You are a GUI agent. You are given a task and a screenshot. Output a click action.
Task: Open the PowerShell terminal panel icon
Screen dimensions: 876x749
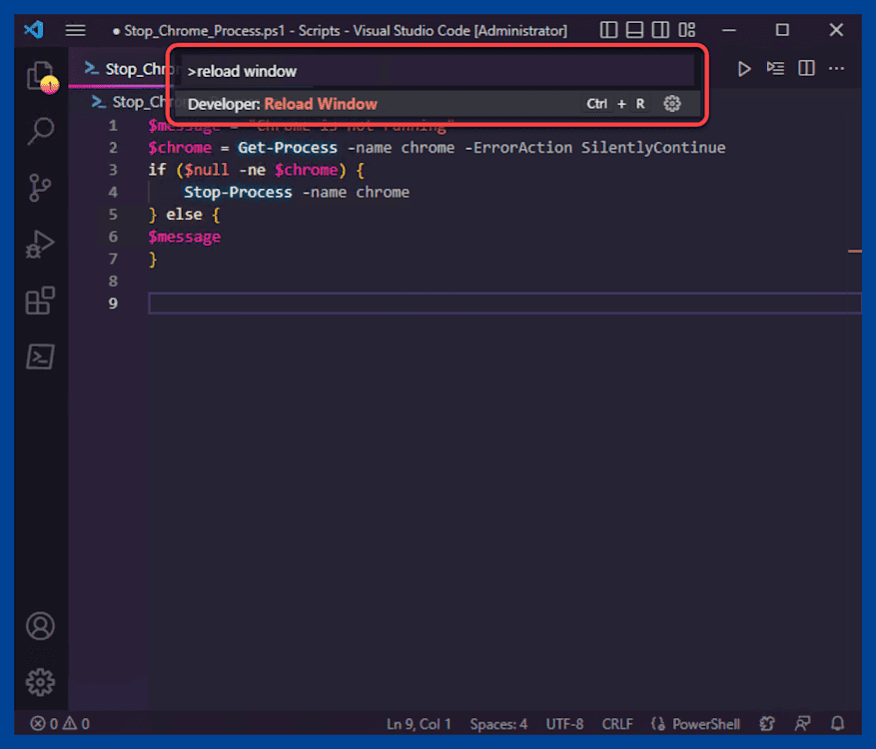tap(41, 357)
